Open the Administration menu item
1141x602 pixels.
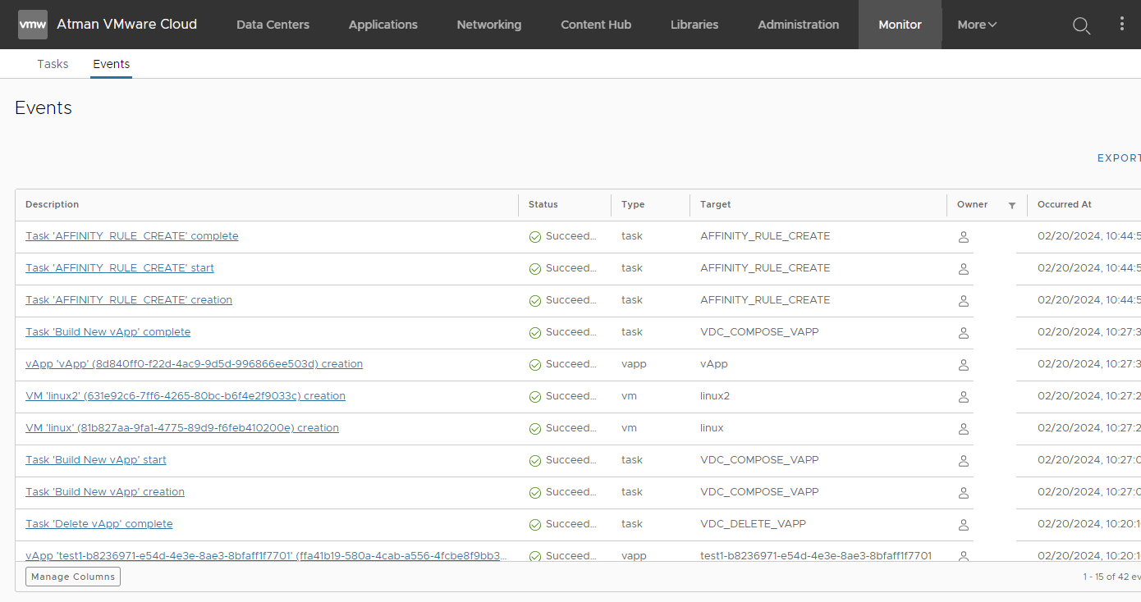(x=798, y=25)
